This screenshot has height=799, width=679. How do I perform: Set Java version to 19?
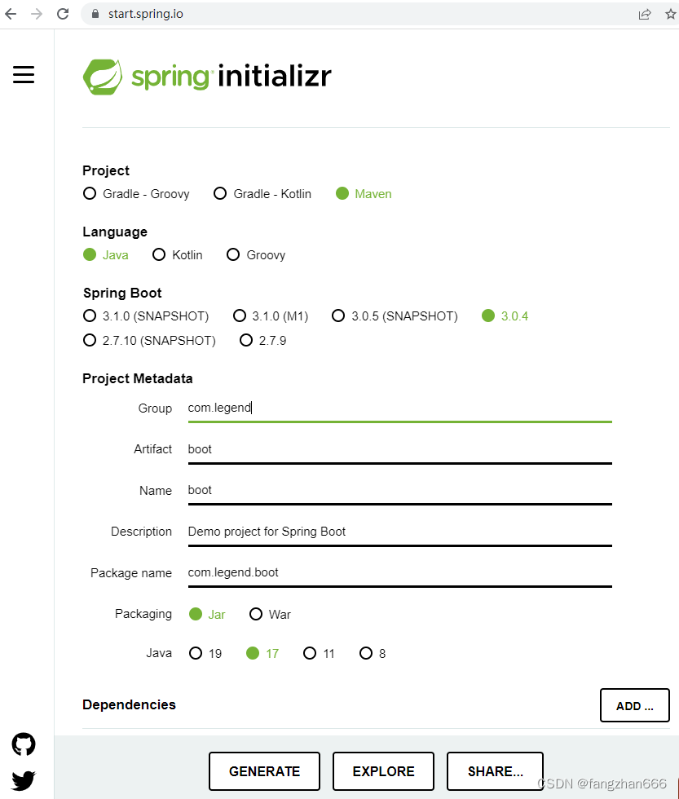(x=205, y=653)
